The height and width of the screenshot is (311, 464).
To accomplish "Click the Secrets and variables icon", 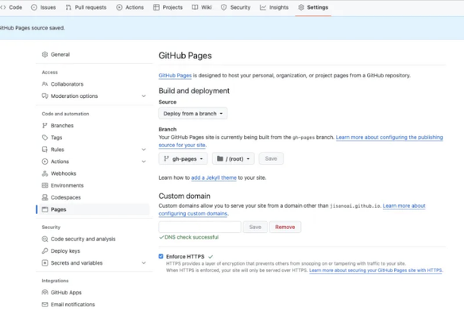I will tap(45, 263).
